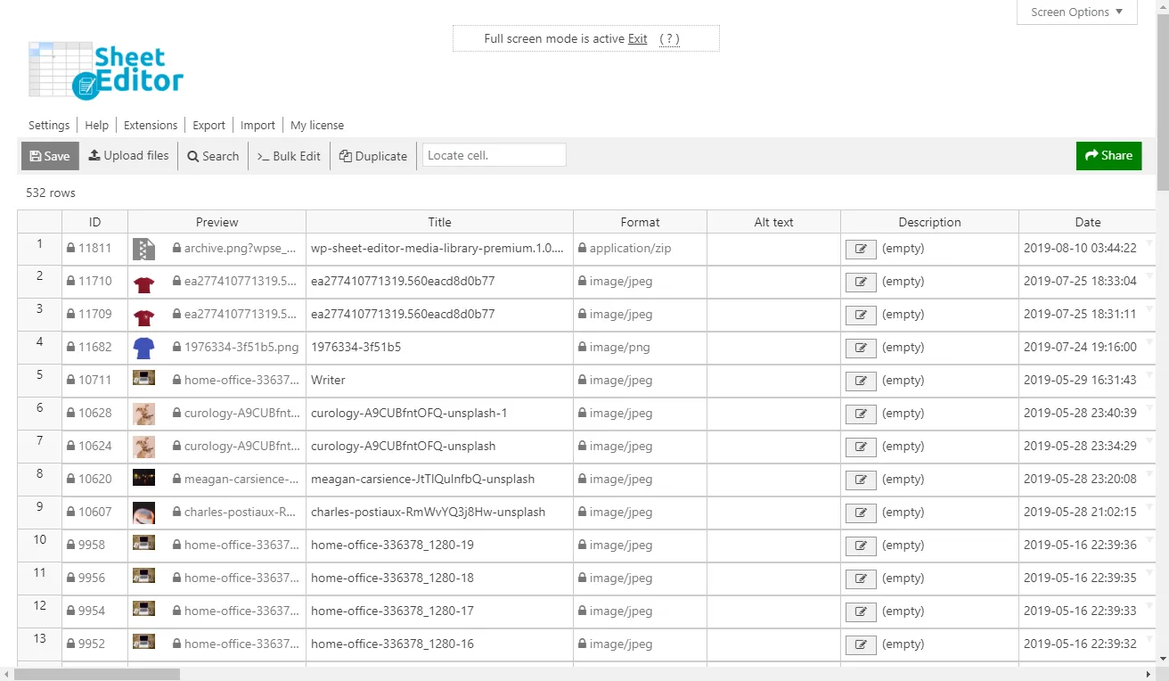Screen dimensions: 1169x681
Task: Expand the Screen Options dropdown
Action: click(1076, 12)
